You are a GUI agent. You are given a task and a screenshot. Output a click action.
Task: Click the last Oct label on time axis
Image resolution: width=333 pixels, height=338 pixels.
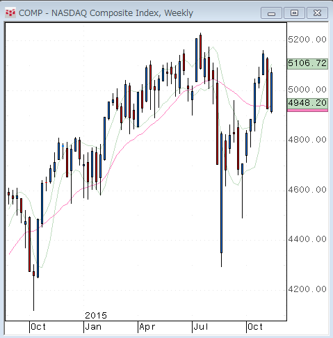click(255, 327)
